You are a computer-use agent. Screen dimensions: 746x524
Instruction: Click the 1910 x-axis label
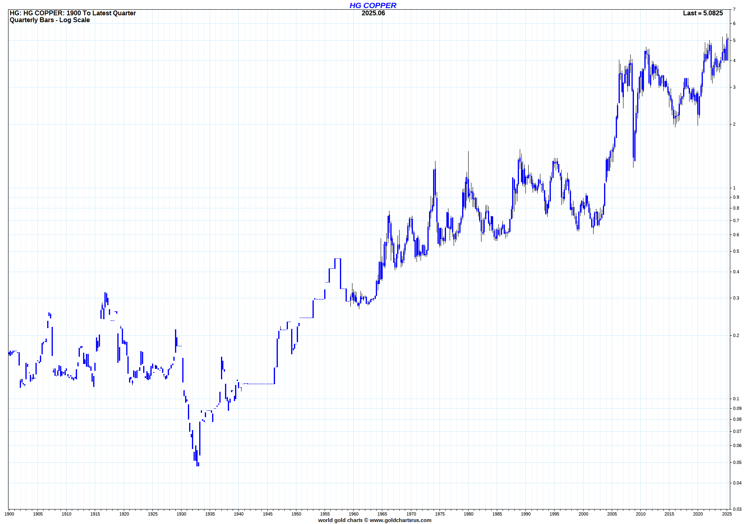67,514
